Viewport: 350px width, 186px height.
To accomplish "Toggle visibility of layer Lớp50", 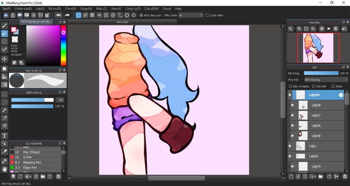I will [x=290, y=156].
